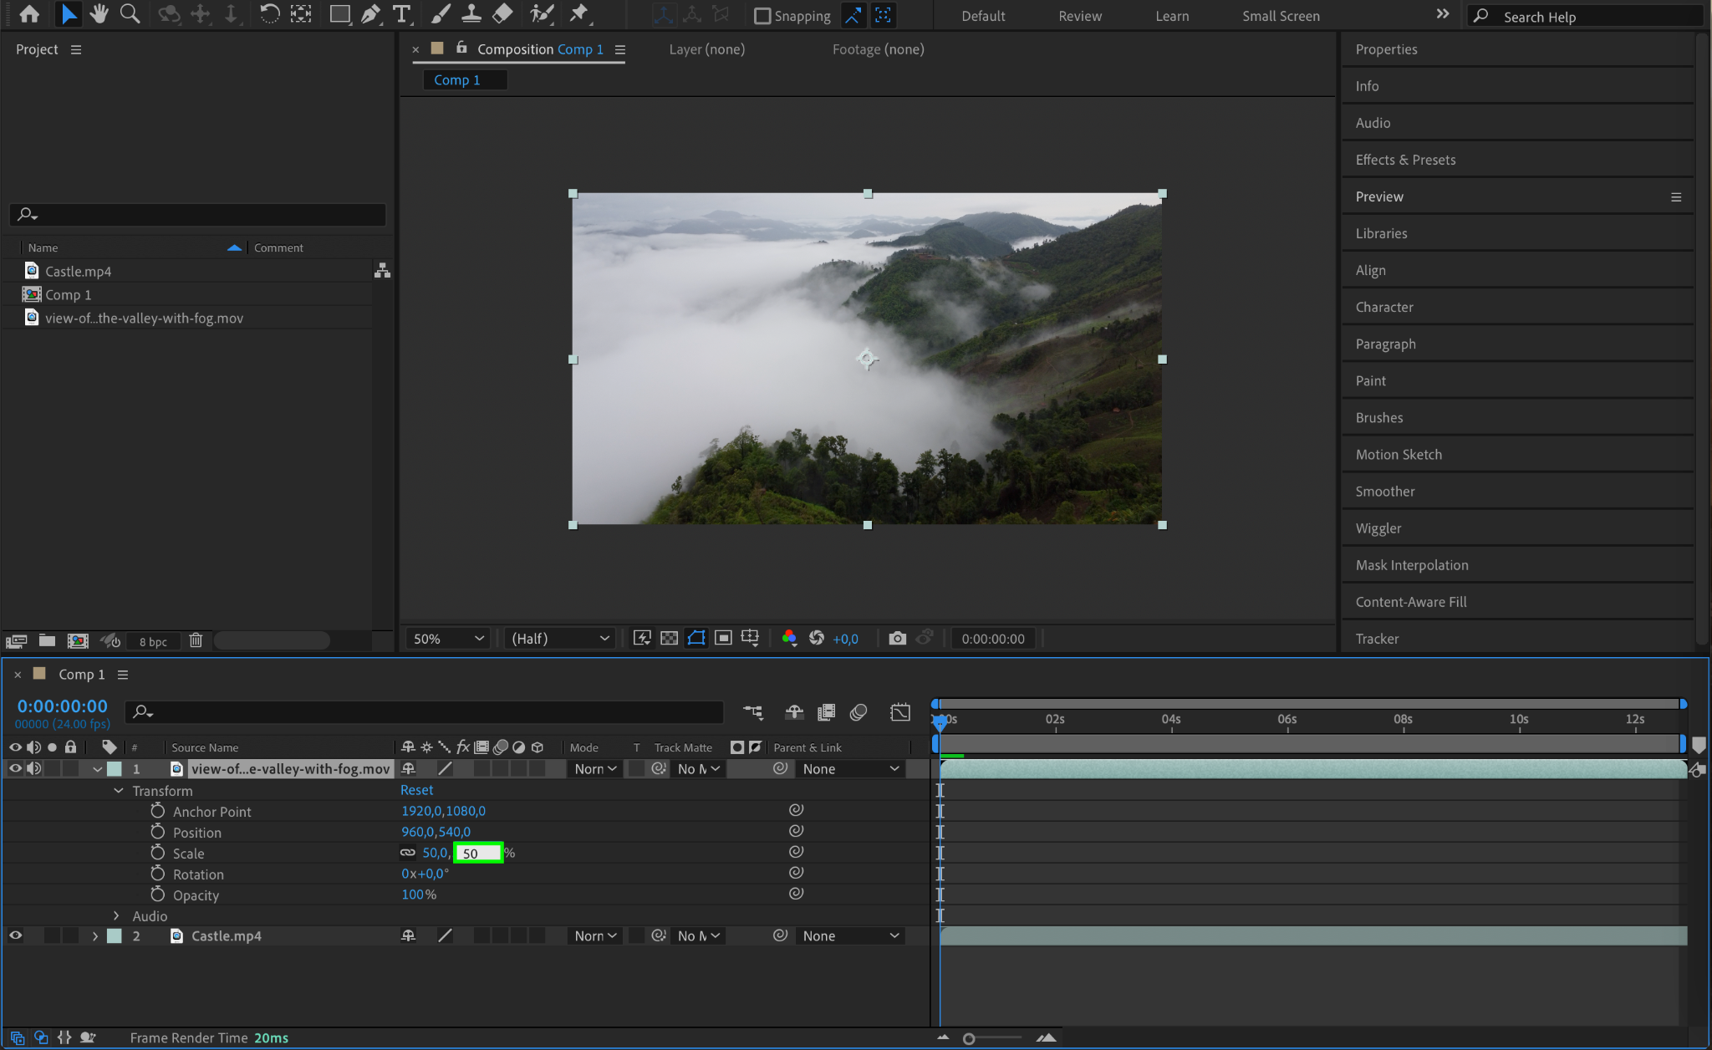Mute audio of view-of-valley layer
Image resolution: width=1712 pixels, height=1050 pixels.
[33, 769]
